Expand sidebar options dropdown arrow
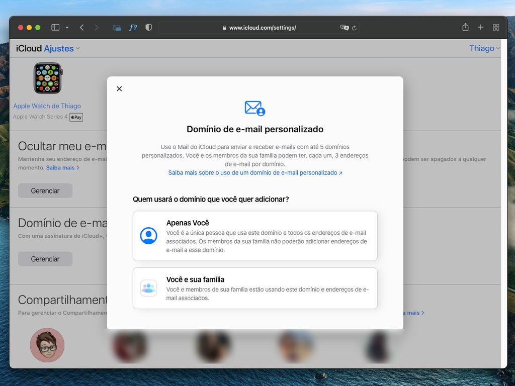The image size is (515, 386). click(x=67, y=28)
